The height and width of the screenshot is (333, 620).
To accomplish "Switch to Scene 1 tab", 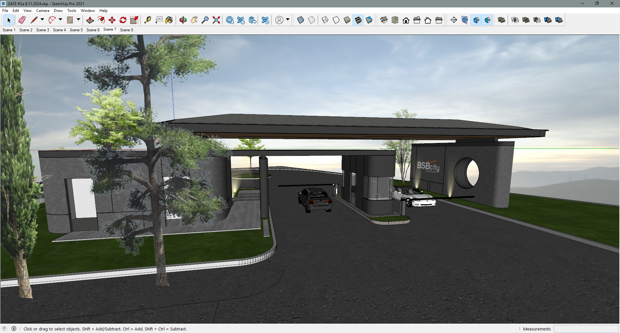I will click(x=9, y=30).
